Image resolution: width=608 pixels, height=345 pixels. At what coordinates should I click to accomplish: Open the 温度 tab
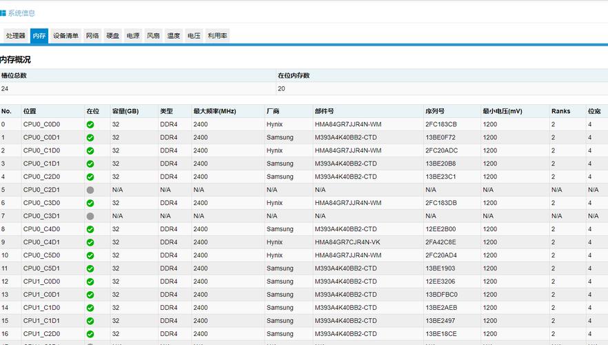tap(173, 36)
